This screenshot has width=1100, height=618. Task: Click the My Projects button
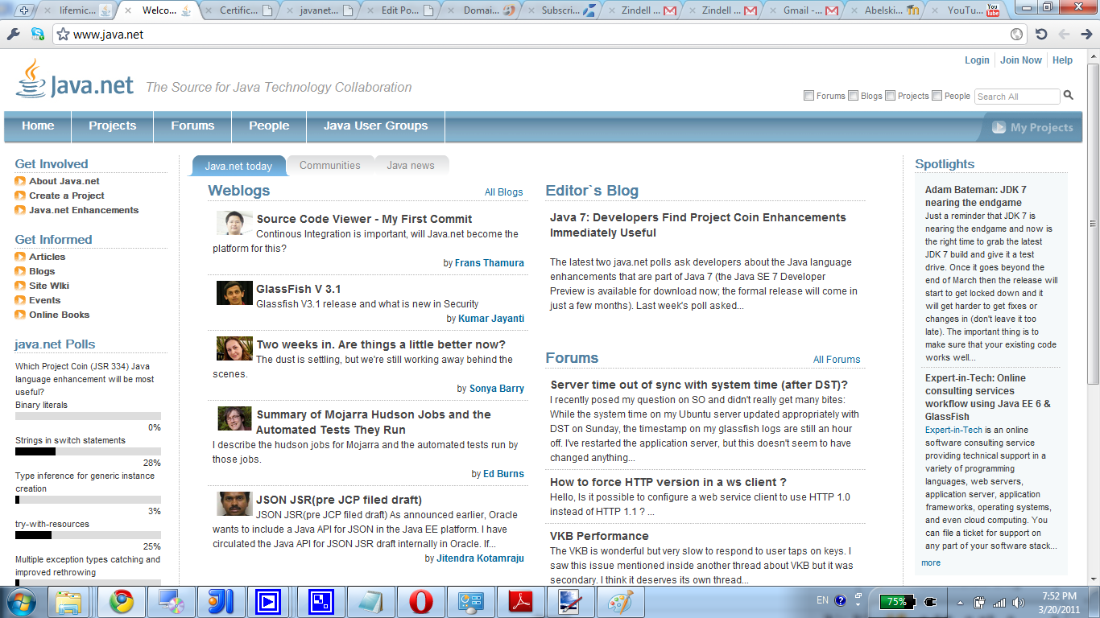(x=1033, y=127)
